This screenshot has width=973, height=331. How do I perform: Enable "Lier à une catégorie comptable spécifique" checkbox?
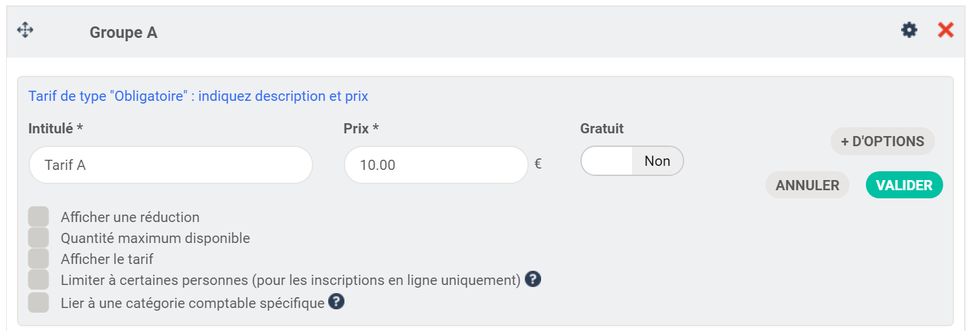click(x=39, y=303)
